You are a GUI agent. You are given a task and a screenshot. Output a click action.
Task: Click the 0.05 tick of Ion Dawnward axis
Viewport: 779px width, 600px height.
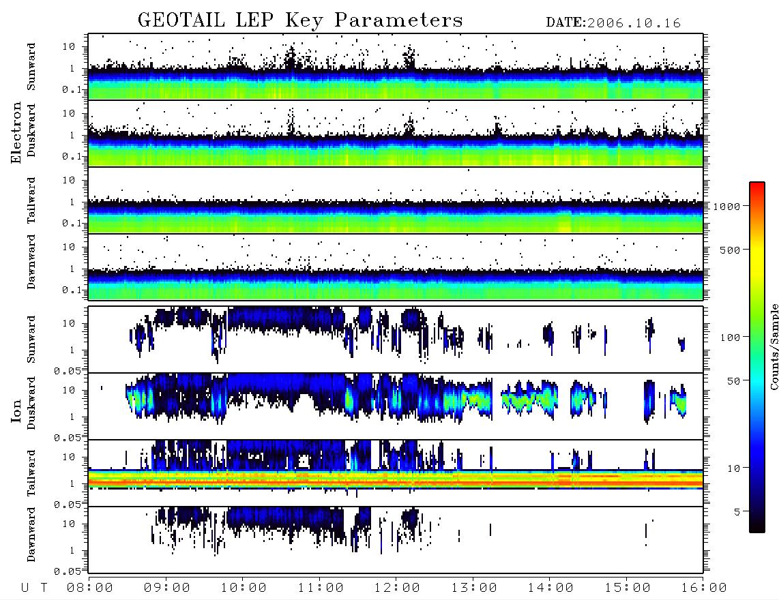pyautogui.click(x=68, y=571)
